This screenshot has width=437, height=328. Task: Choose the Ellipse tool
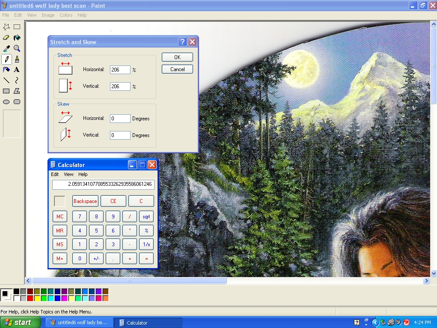coord(6,102)
